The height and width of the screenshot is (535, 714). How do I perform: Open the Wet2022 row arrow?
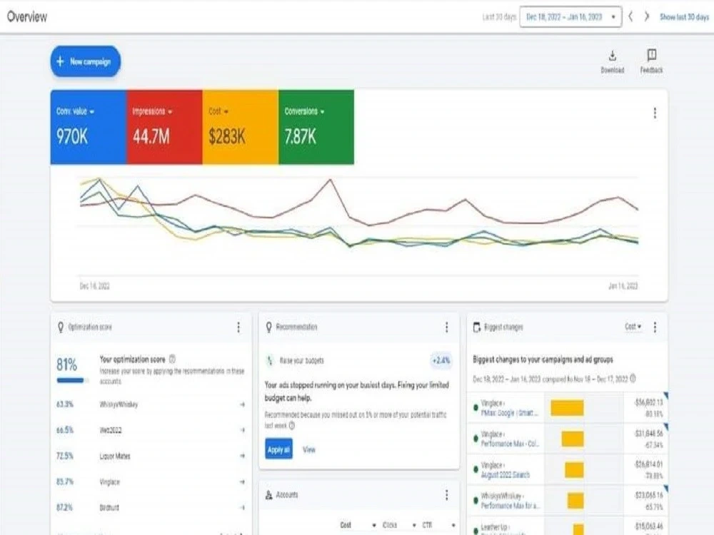(242, 430)
